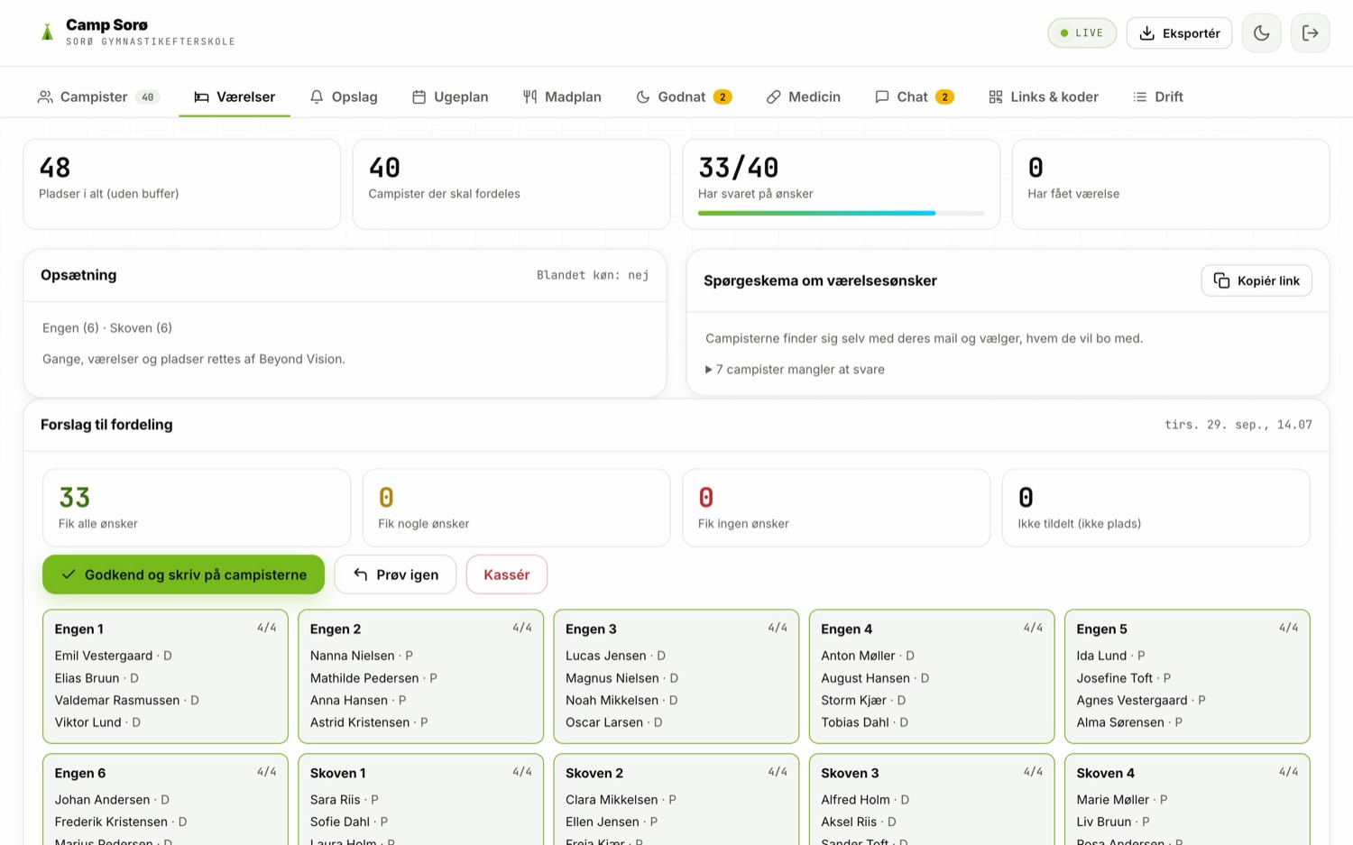Click the log out icon button

1310,33
